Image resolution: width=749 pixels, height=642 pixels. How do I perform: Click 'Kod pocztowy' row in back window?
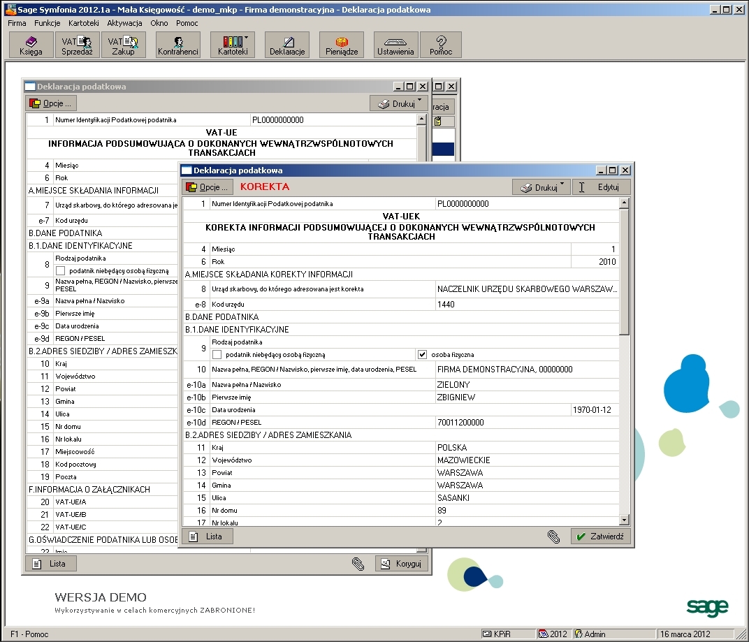click(x=102, y=465)
